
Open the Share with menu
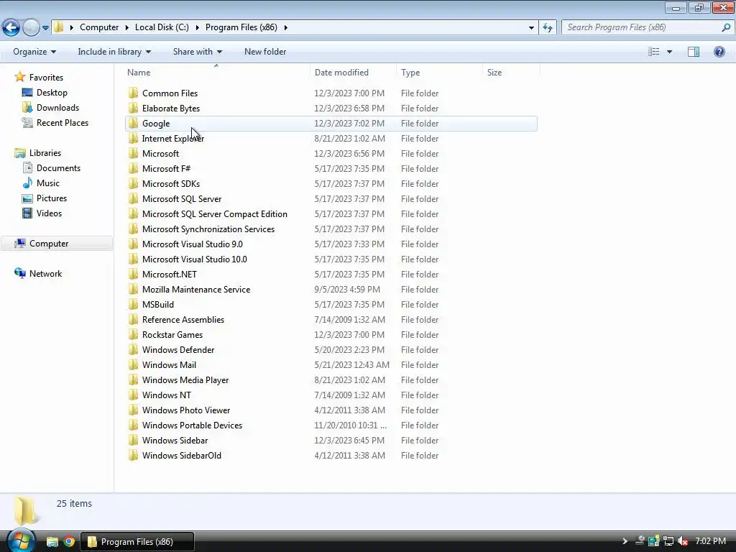point(197,52)
